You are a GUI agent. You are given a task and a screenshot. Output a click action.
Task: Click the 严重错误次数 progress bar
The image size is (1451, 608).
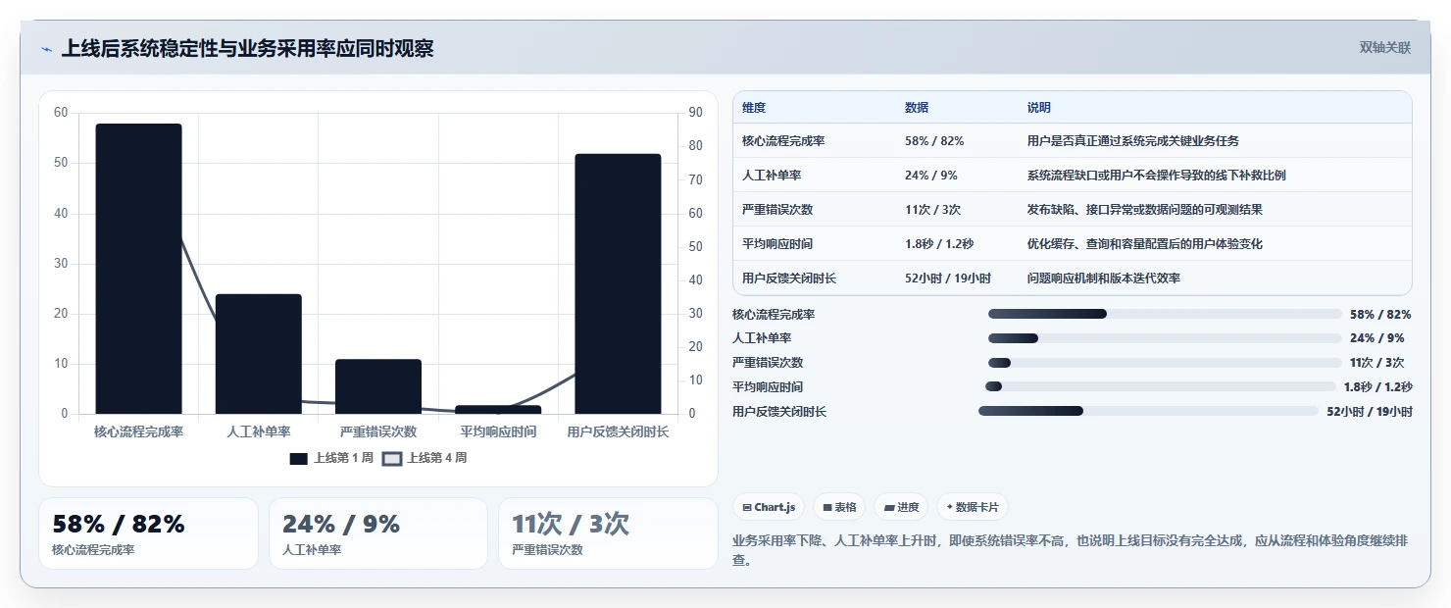(x=1165, y=363)
